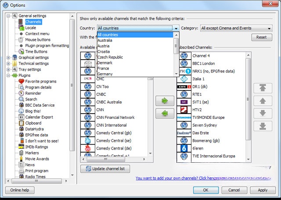
Task: Move channel to top with arrow button
Action: click(x=263, y=88)
